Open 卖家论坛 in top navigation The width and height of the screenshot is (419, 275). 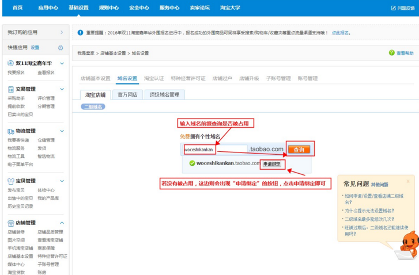click(200, 7)
